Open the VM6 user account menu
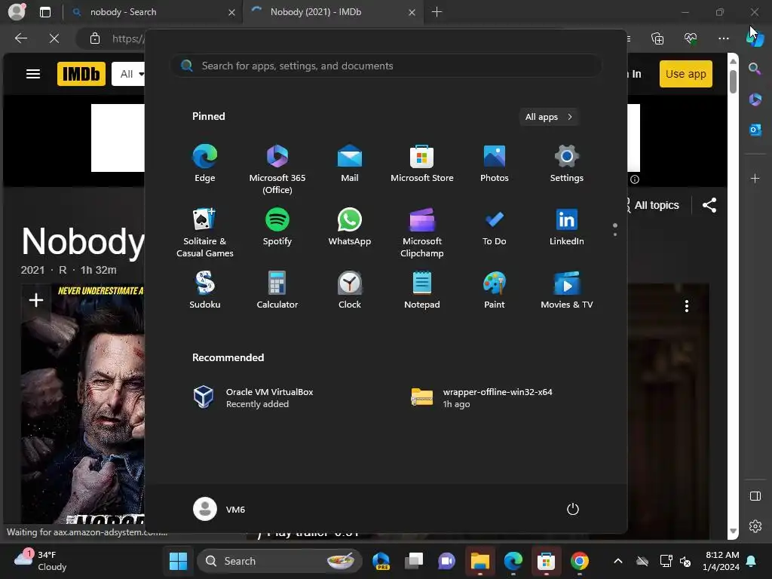This screenshot has height=579, width=772. 219,509
